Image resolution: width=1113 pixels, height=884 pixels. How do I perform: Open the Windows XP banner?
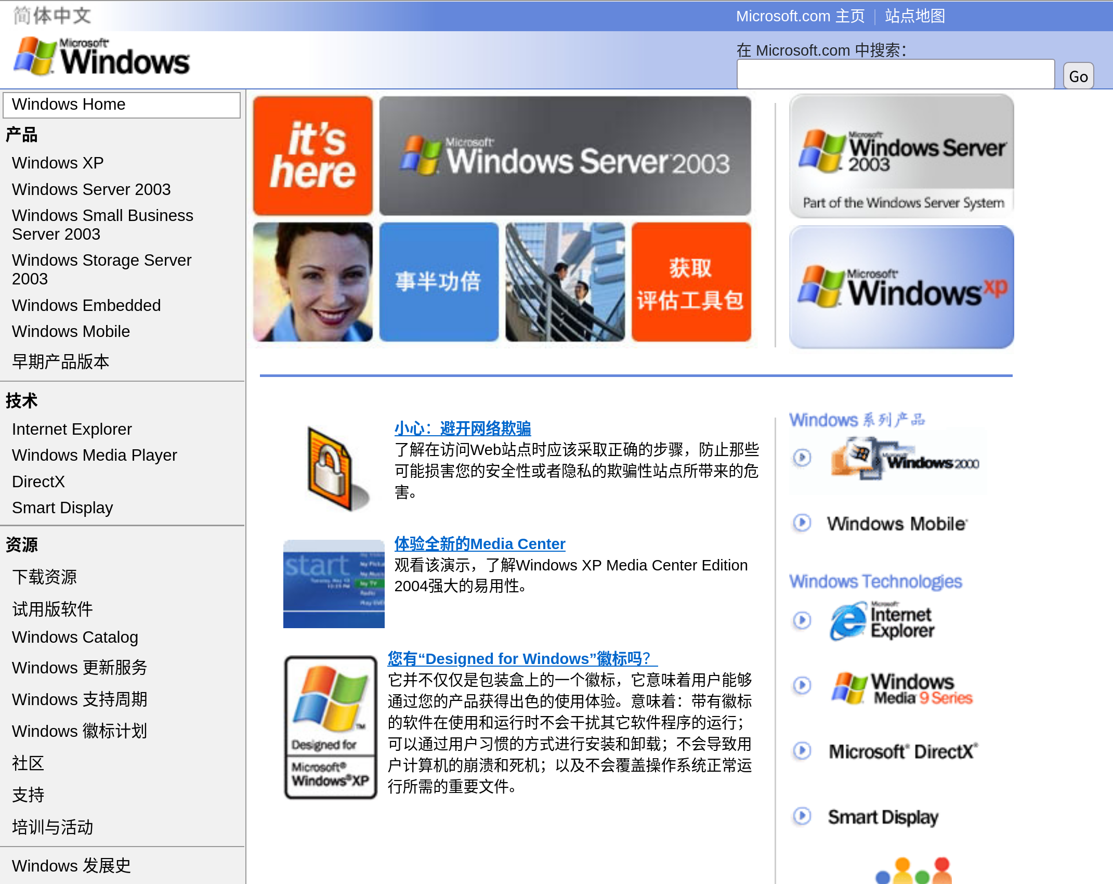[x=901, y=287]
